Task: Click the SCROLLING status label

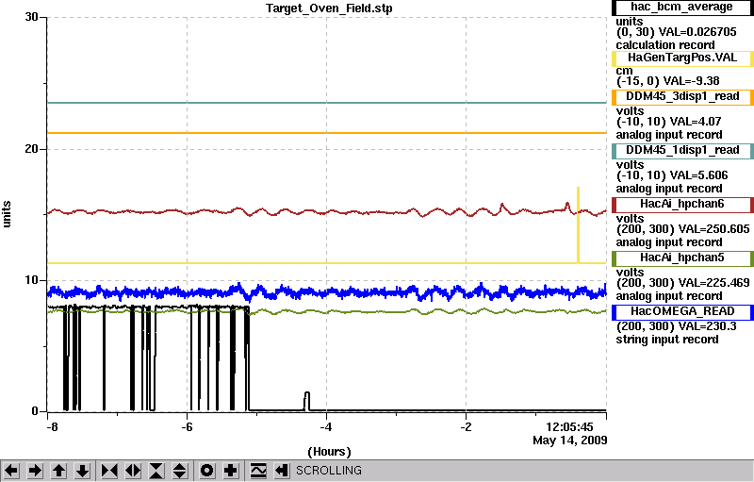Action: click(x=328, y=471)
